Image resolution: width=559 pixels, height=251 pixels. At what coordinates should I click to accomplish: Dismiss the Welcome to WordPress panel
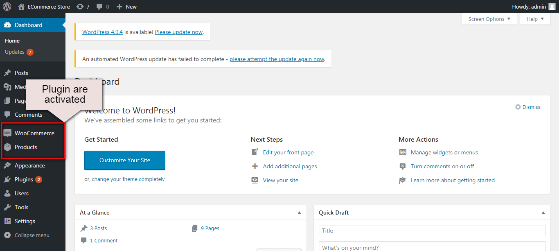click(528, 107)
